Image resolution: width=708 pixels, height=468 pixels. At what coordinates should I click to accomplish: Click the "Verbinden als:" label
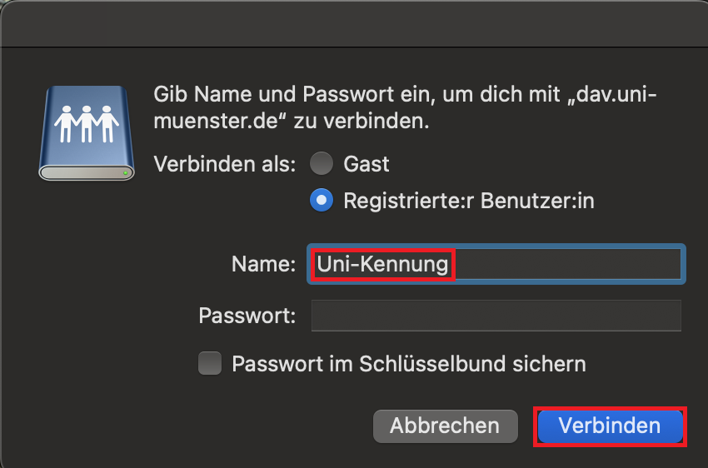[225, 164]
